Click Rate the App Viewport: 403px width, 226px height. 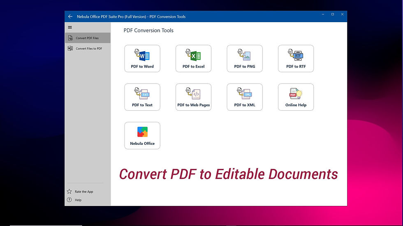80,192
